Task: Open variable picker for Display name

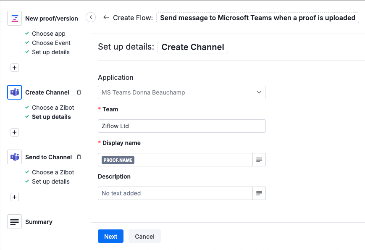Action: click(x=259, y=160)
